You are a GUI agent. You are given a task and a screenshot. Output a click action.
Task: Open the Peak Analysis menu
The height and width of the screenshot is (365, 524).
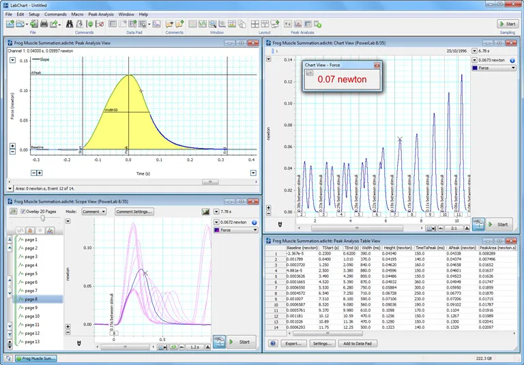[x=101, y=14]
